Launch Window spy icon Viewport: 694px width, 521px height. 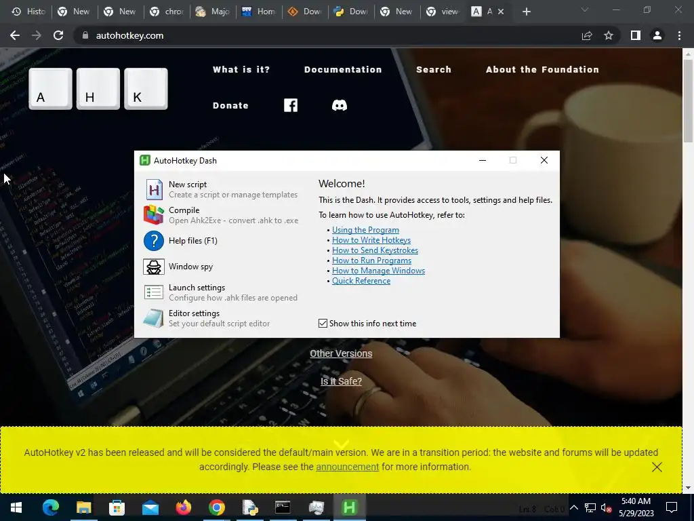point(154,267)
